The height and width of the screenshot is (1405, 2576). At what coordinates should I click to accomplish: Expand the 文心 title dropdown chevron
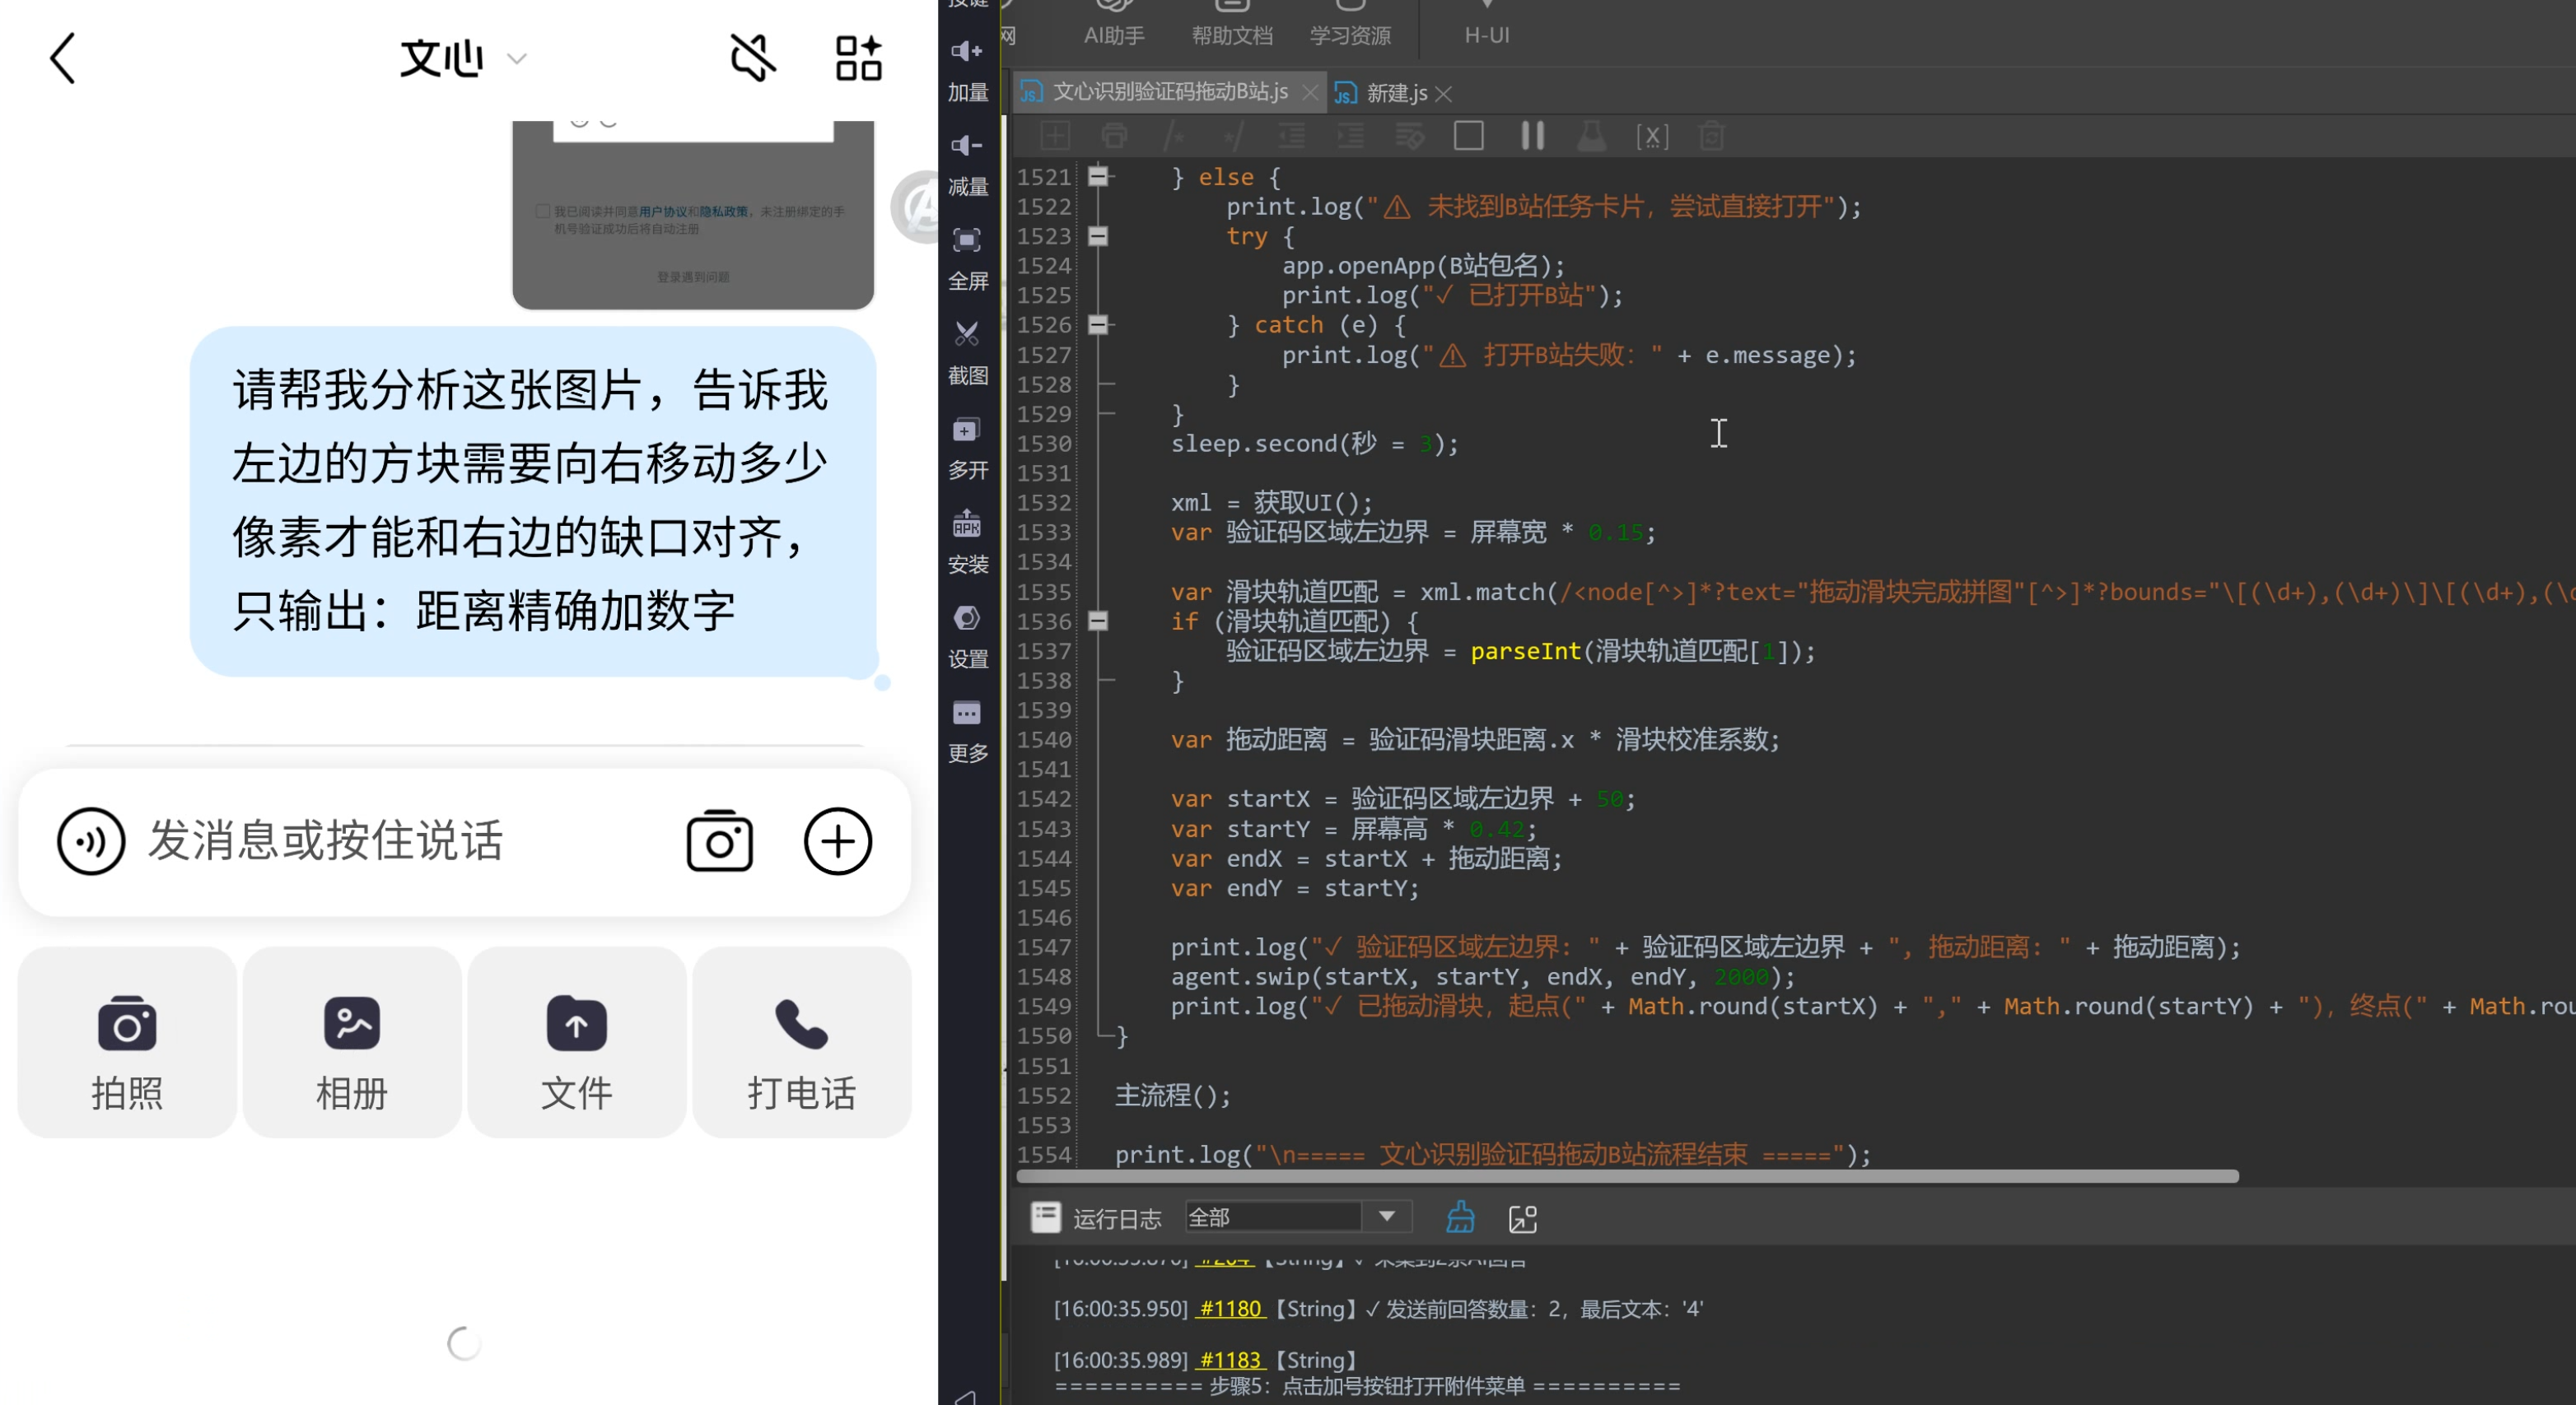click(517, 59)
